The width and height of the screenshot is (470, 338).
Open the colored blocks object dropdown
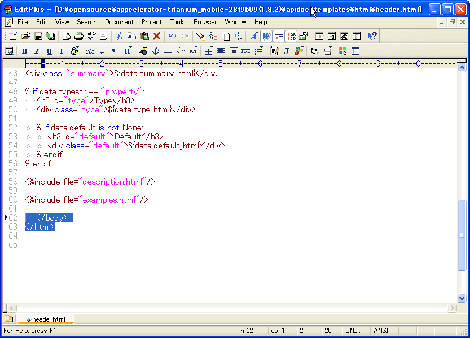pyautogui.click(x=299, y=51)
